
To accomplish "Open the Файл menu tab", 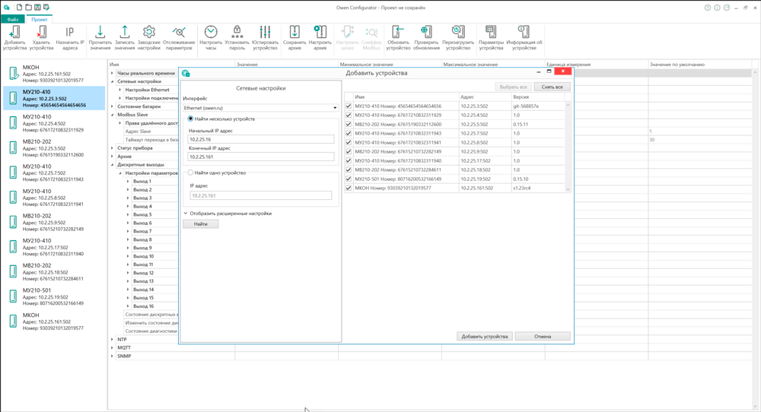I will (13, 20).
